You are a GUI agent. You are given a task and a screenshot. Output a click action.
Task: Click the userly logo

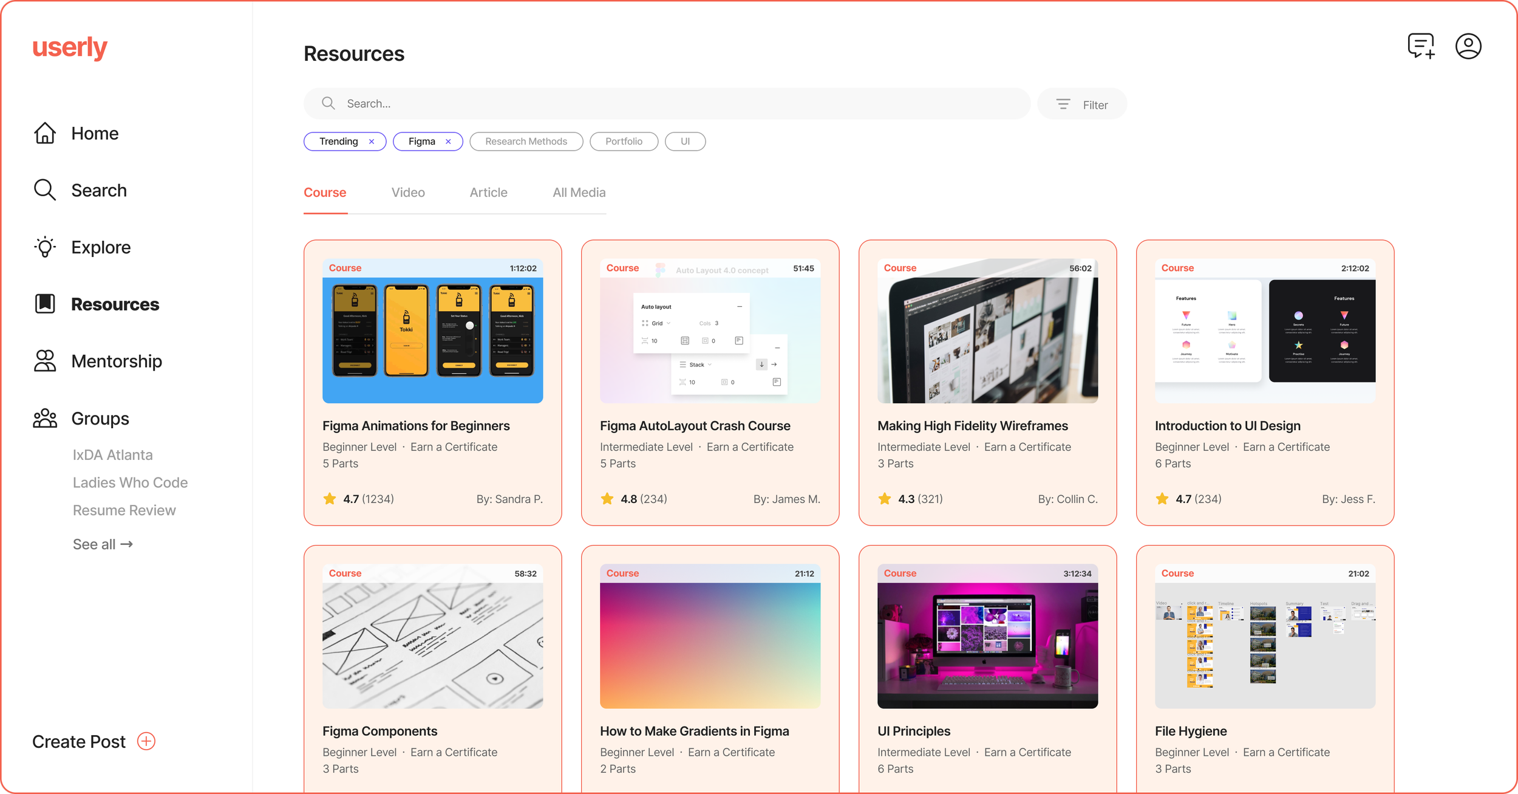[x=70, y=47]
